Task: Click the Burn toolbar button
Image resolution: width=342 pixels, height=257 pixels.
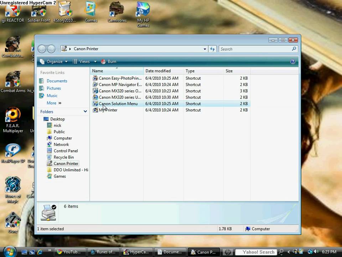Action: pyautogui.click(x=109, y=61)
